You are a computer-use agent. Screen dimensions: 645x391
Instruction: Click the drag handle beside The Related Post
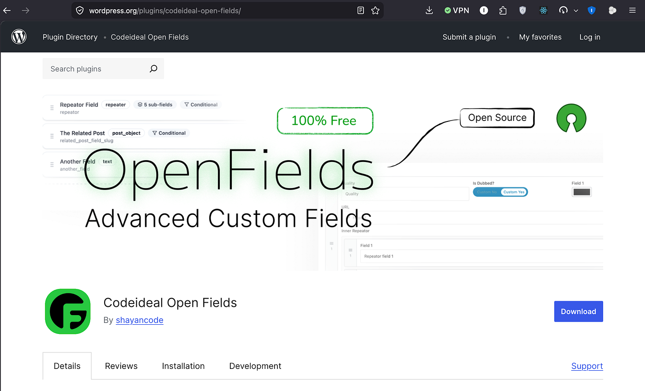click(x=52, y=136)
